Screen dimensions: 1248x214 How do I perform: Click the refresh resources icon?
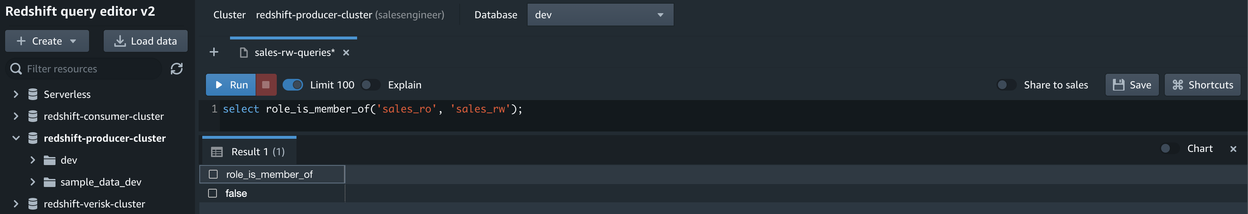pyautogui.click(x=176, y=69)
